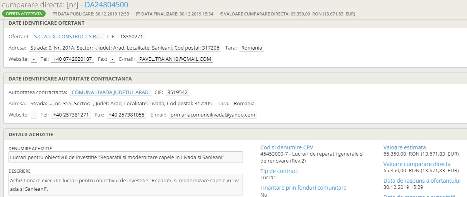Select the supplier CIF value 18380271

click(x=132, y=37)
